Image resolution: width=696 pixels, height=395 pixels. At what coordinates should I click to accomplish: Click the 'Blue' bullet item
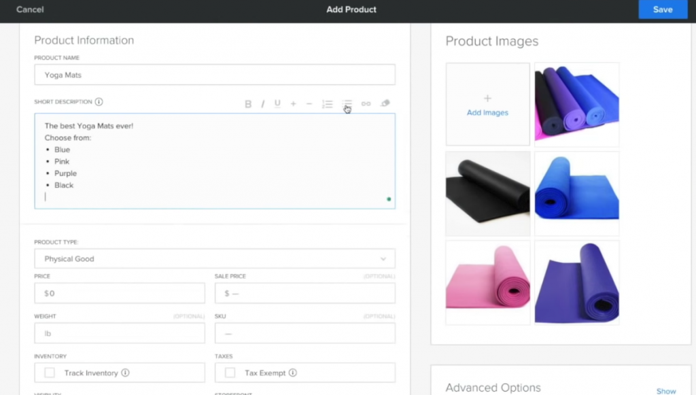click(x=62, y=150)
